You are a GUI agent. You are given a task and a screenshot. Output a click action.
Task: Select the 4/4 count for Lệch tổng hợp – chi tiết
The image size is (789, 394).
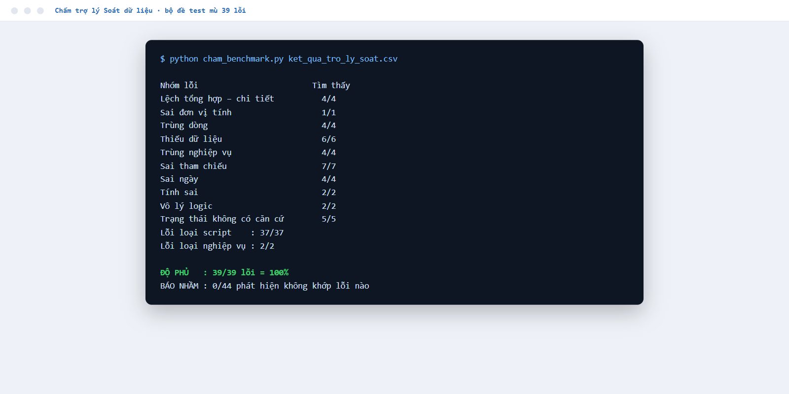point(328,98)
